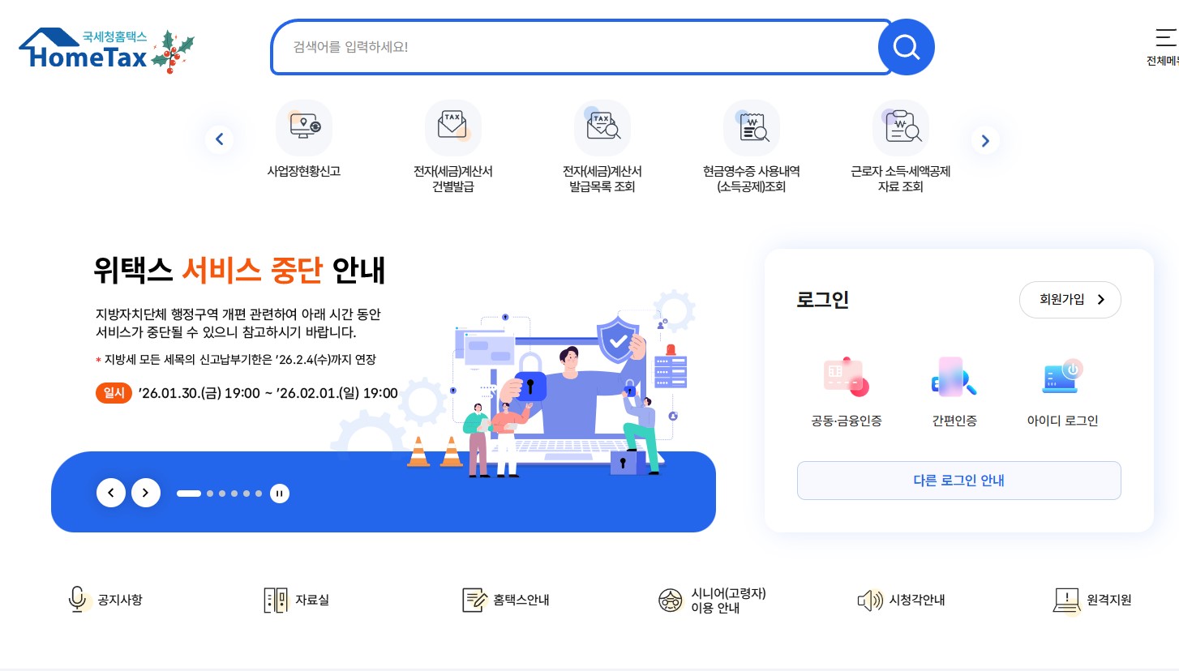Open 현금영수증 사용내역 조회 icon
The height and width of the screenshot is (671, 1179).
point(752,128)
